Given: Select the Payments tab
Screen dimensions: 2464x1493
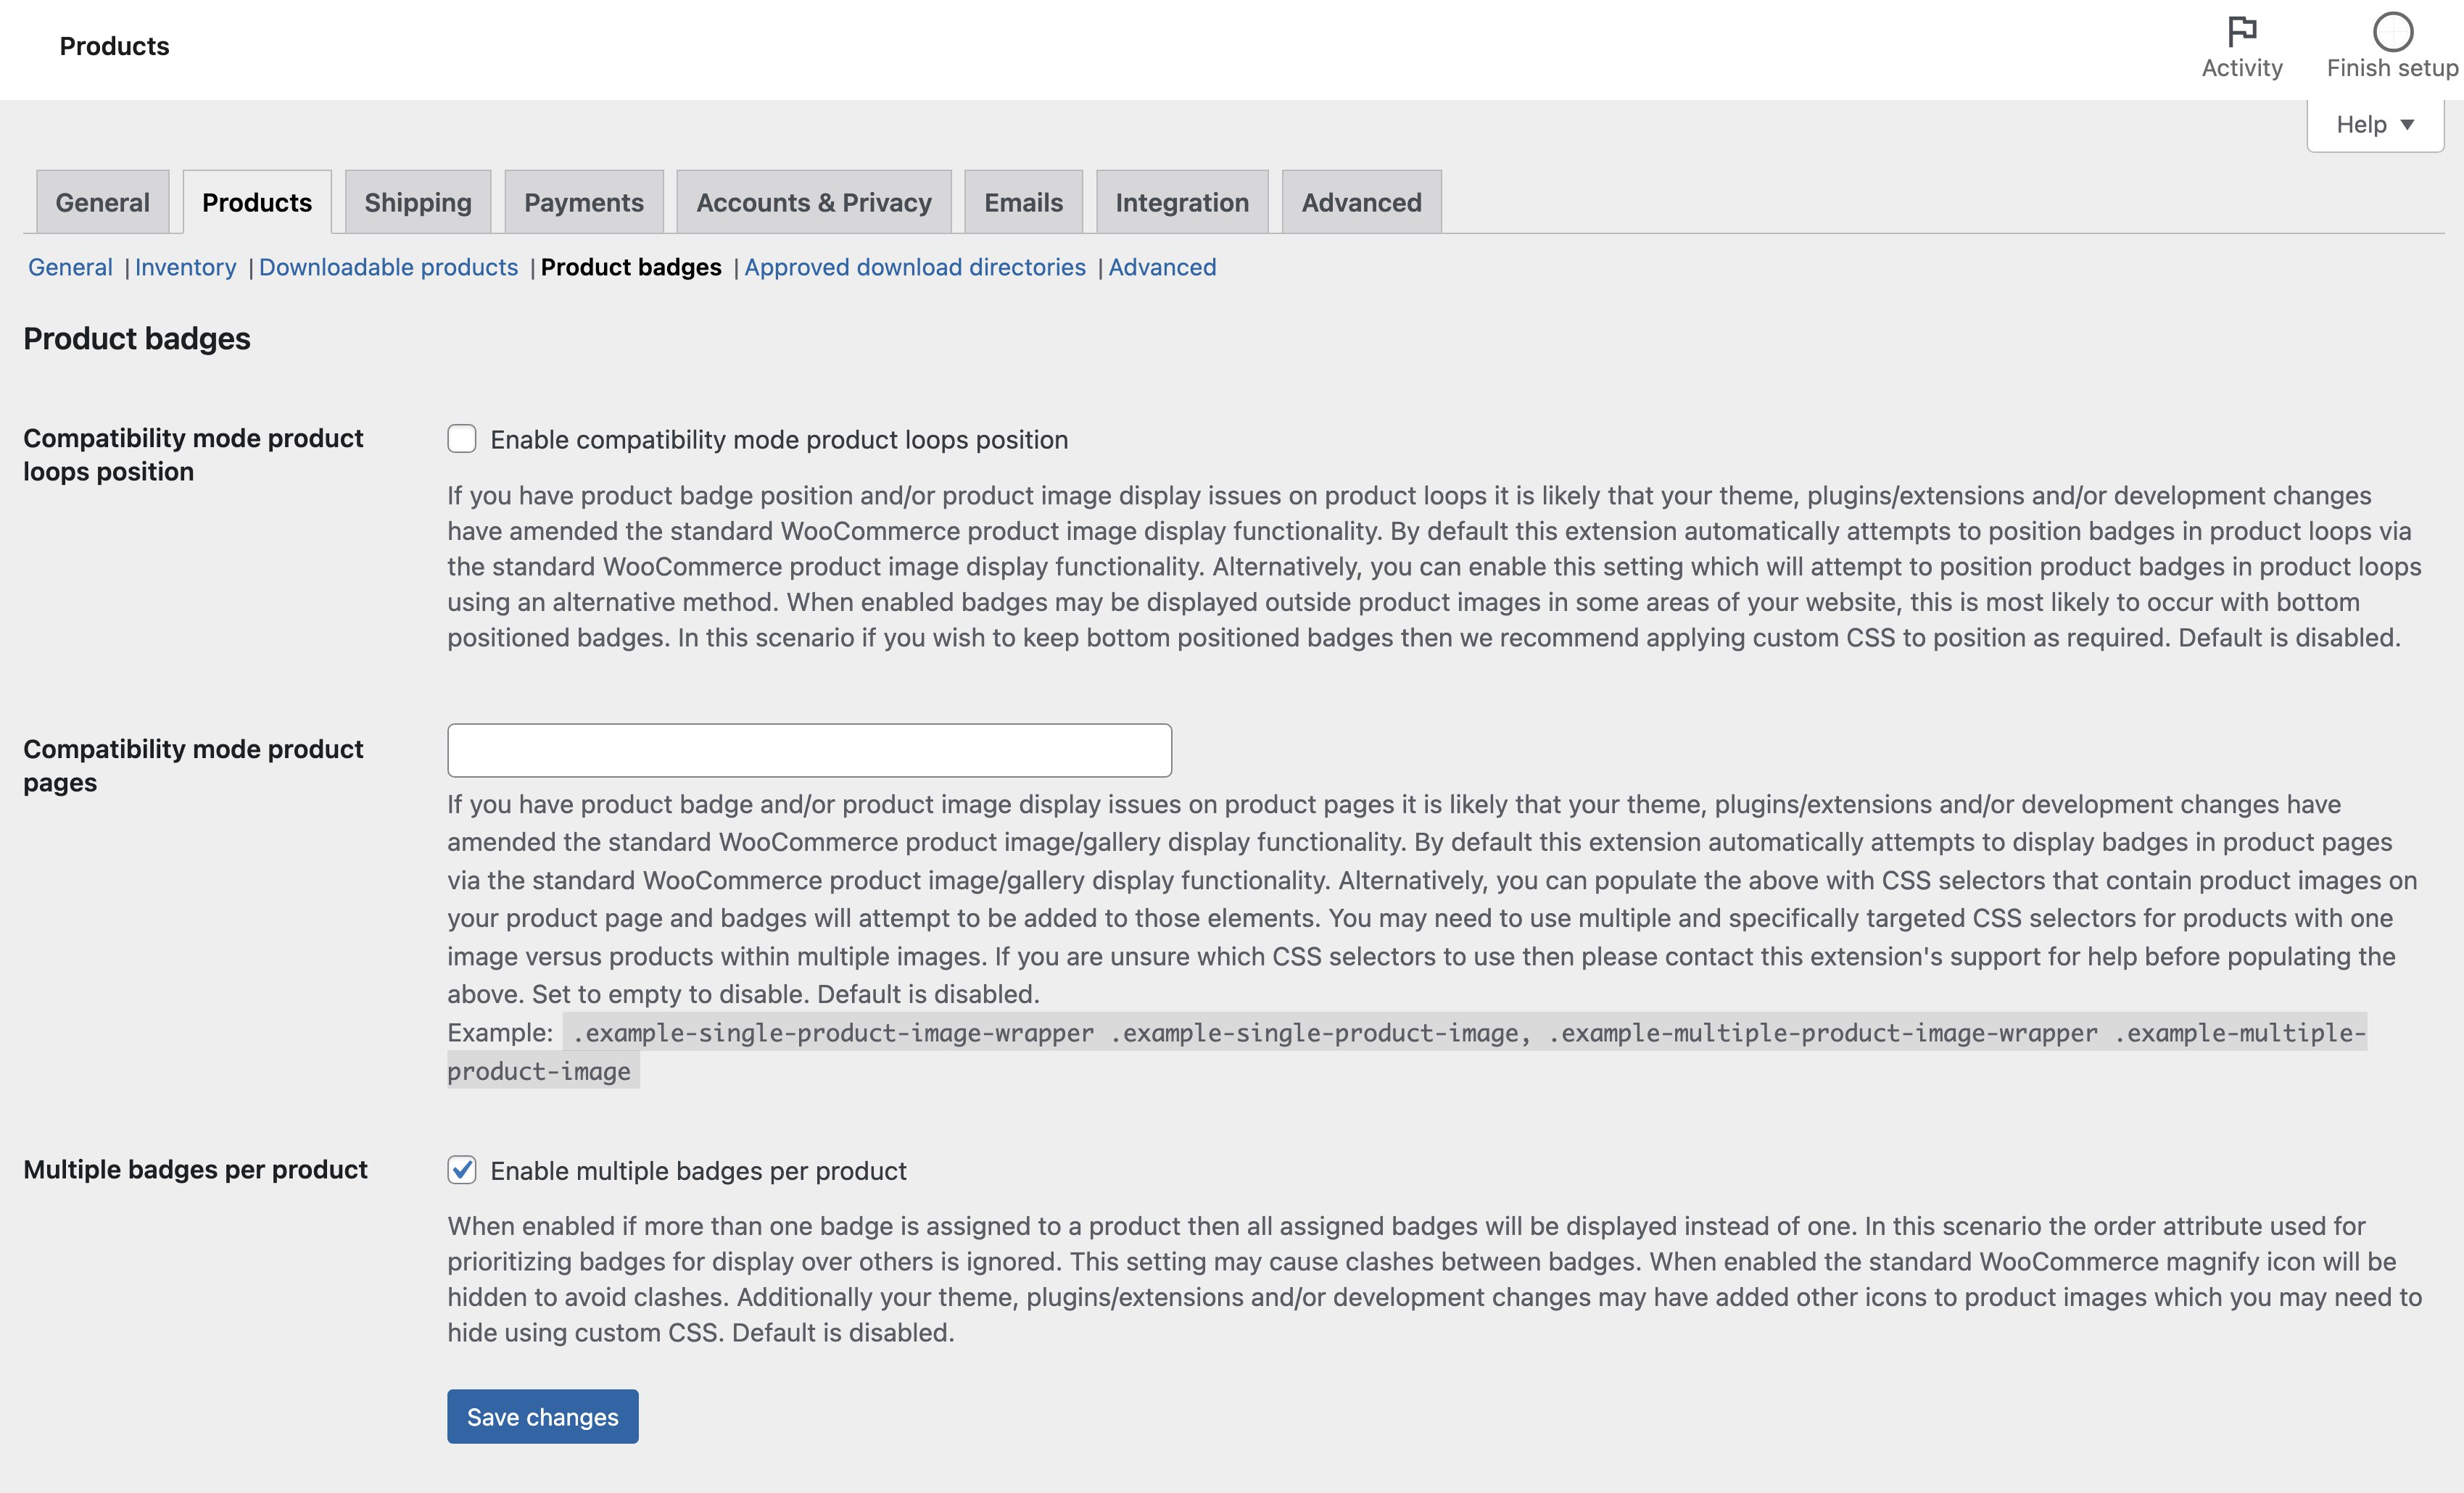Looking at the screenshot, I should (583, 203).
